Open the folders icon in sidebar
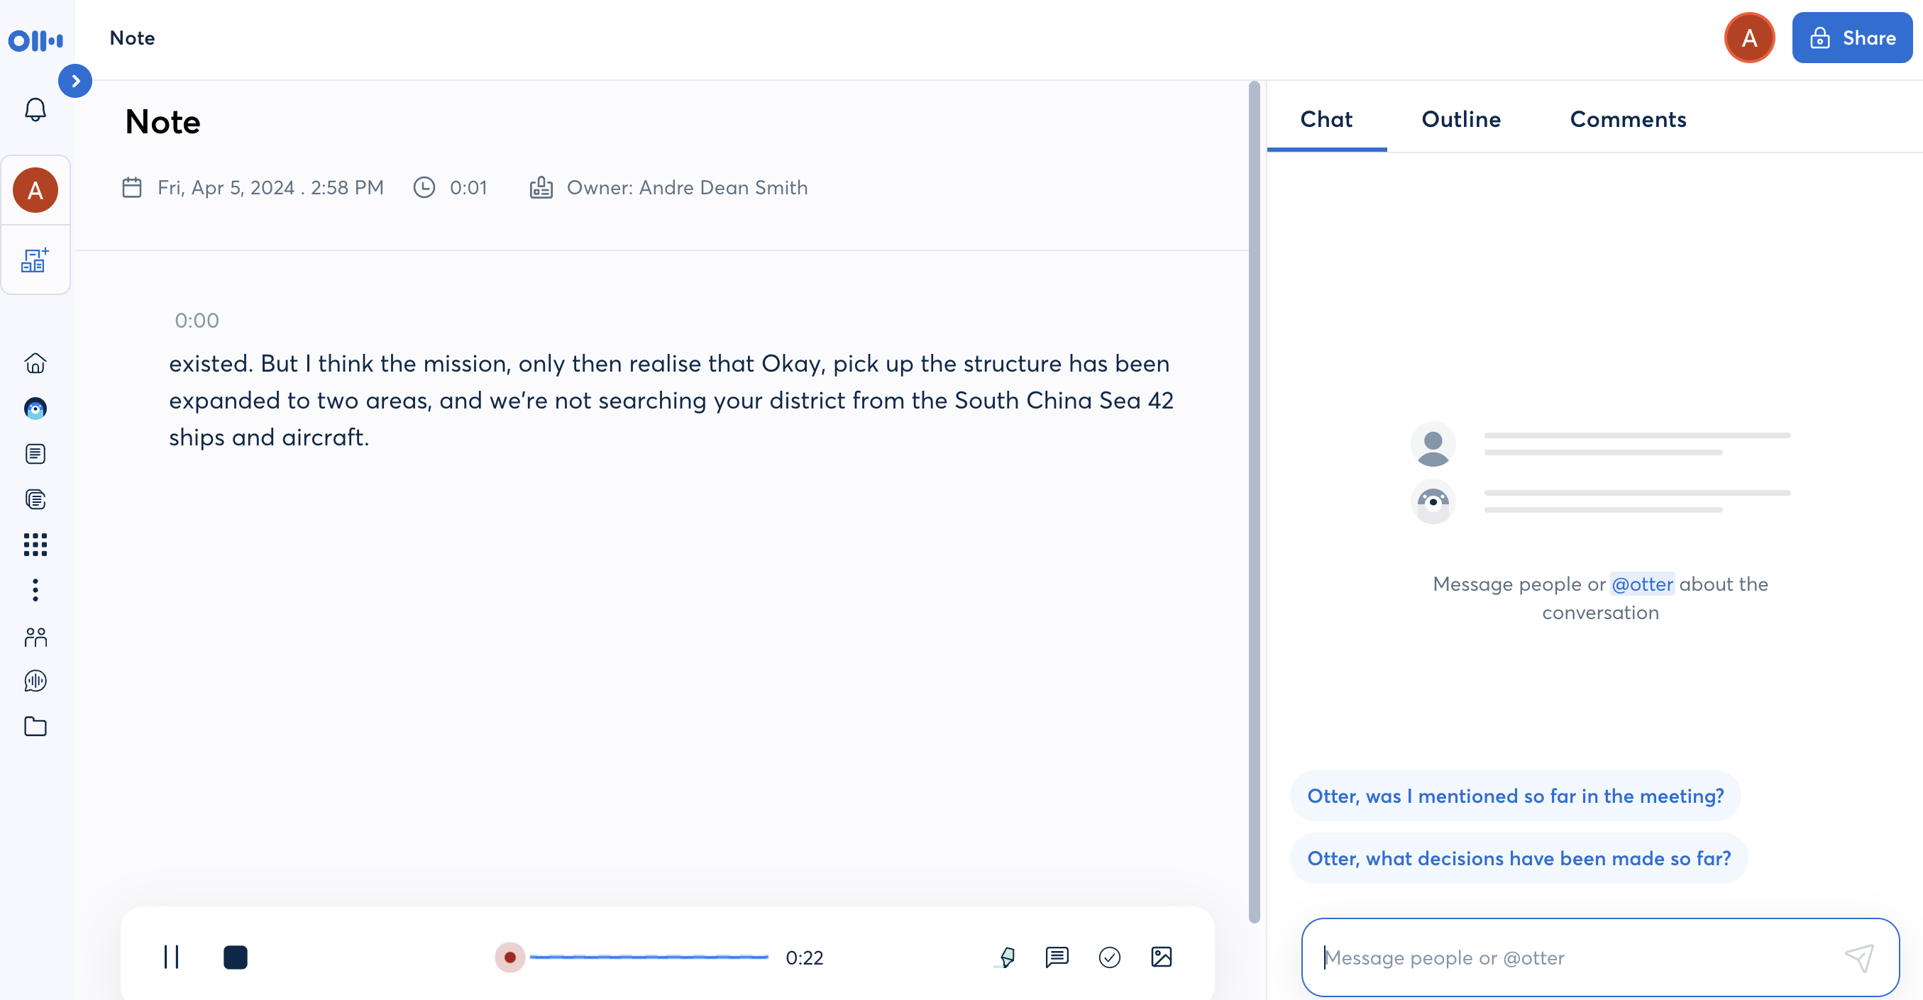This screenshot has width=1923, height=1000. [35, 726]
